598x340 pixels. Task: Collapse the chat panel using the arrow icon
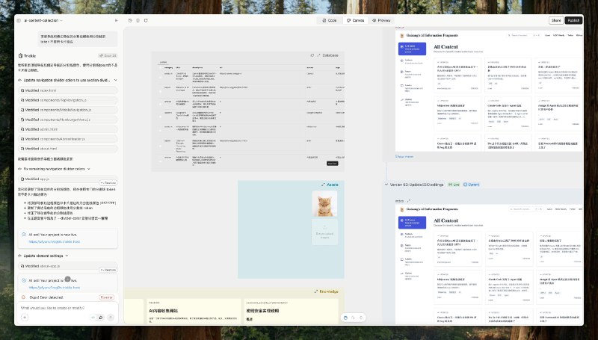click(x=117, y=21)
